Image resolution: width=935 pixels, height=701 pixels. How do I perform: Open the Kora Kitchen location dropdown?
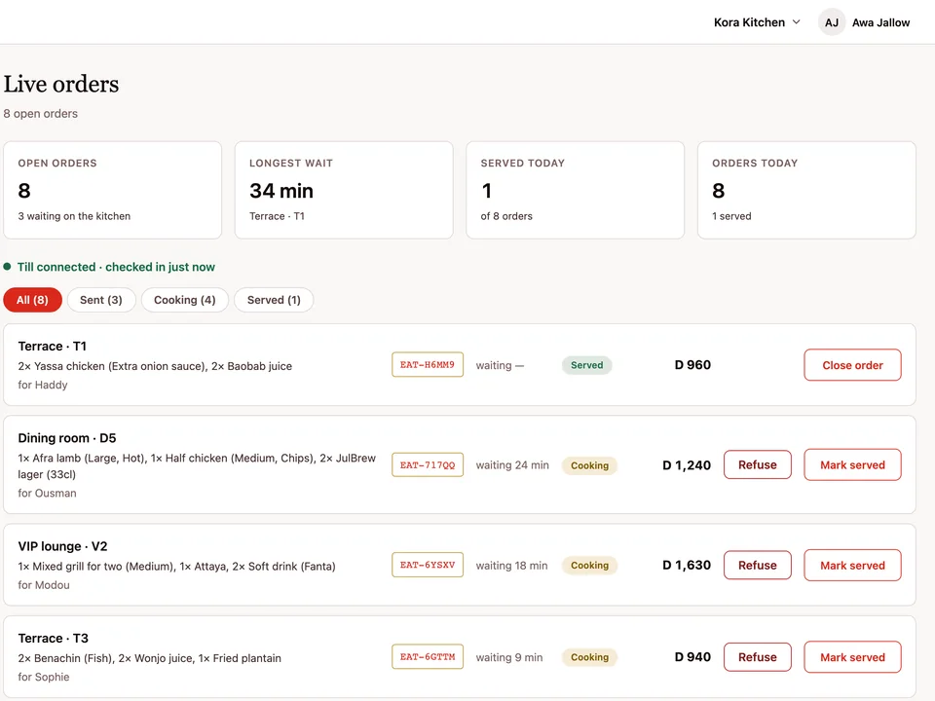coord(756,22)
